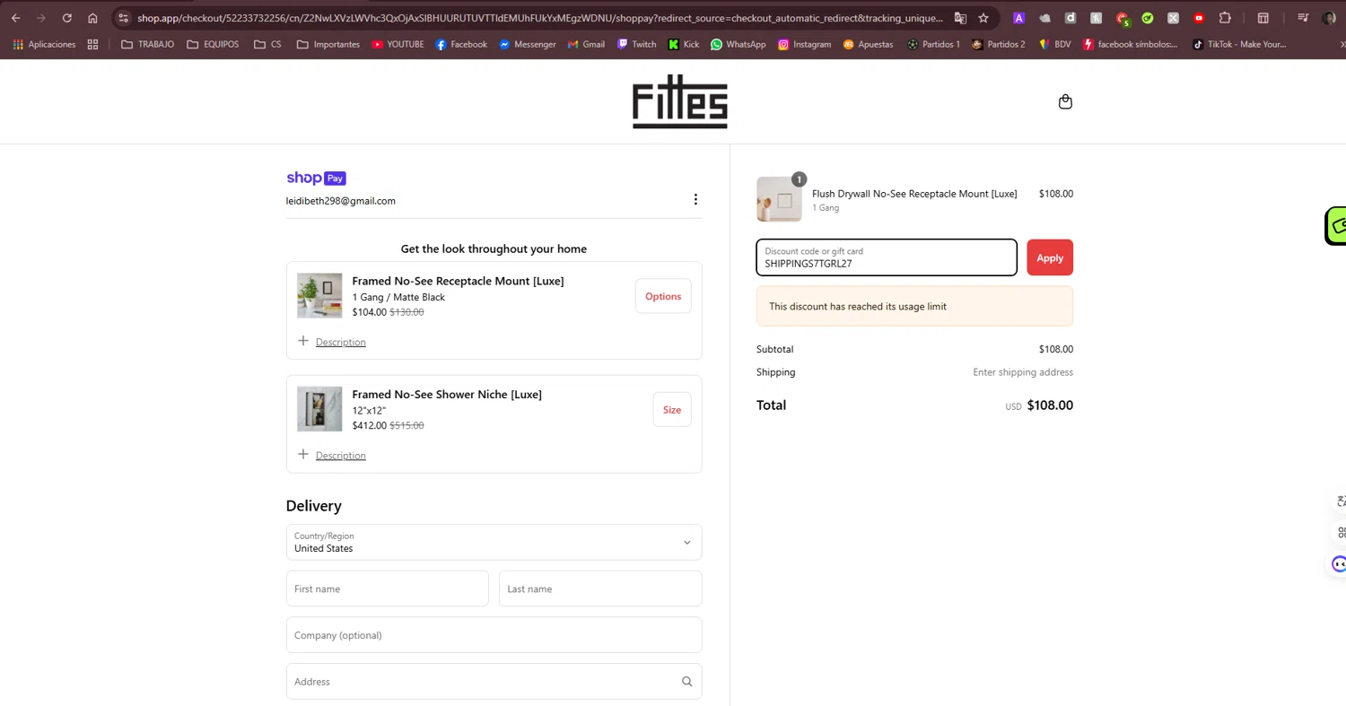Expand Description for Framed No-See Shower Niche
This screenshot has width=1346, height=706.
(x=332, y=455)
